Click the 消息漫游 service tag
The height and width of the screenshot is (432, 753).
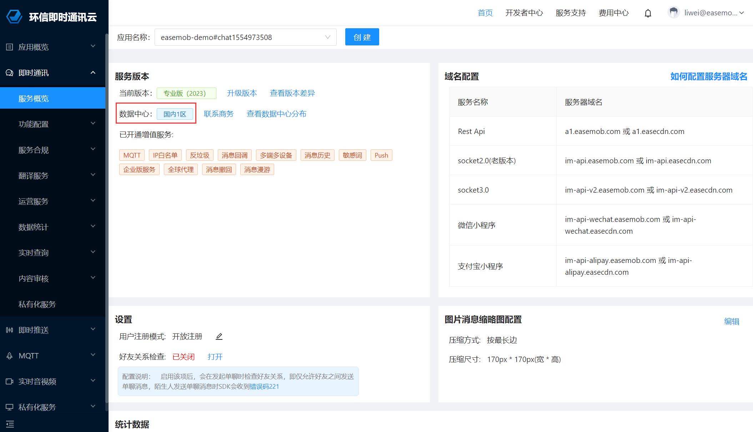click(x=257, y=169)
